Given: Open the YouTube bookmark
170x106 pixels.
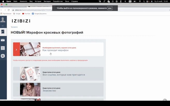Looking at the screenshot, I should [26, 14].
